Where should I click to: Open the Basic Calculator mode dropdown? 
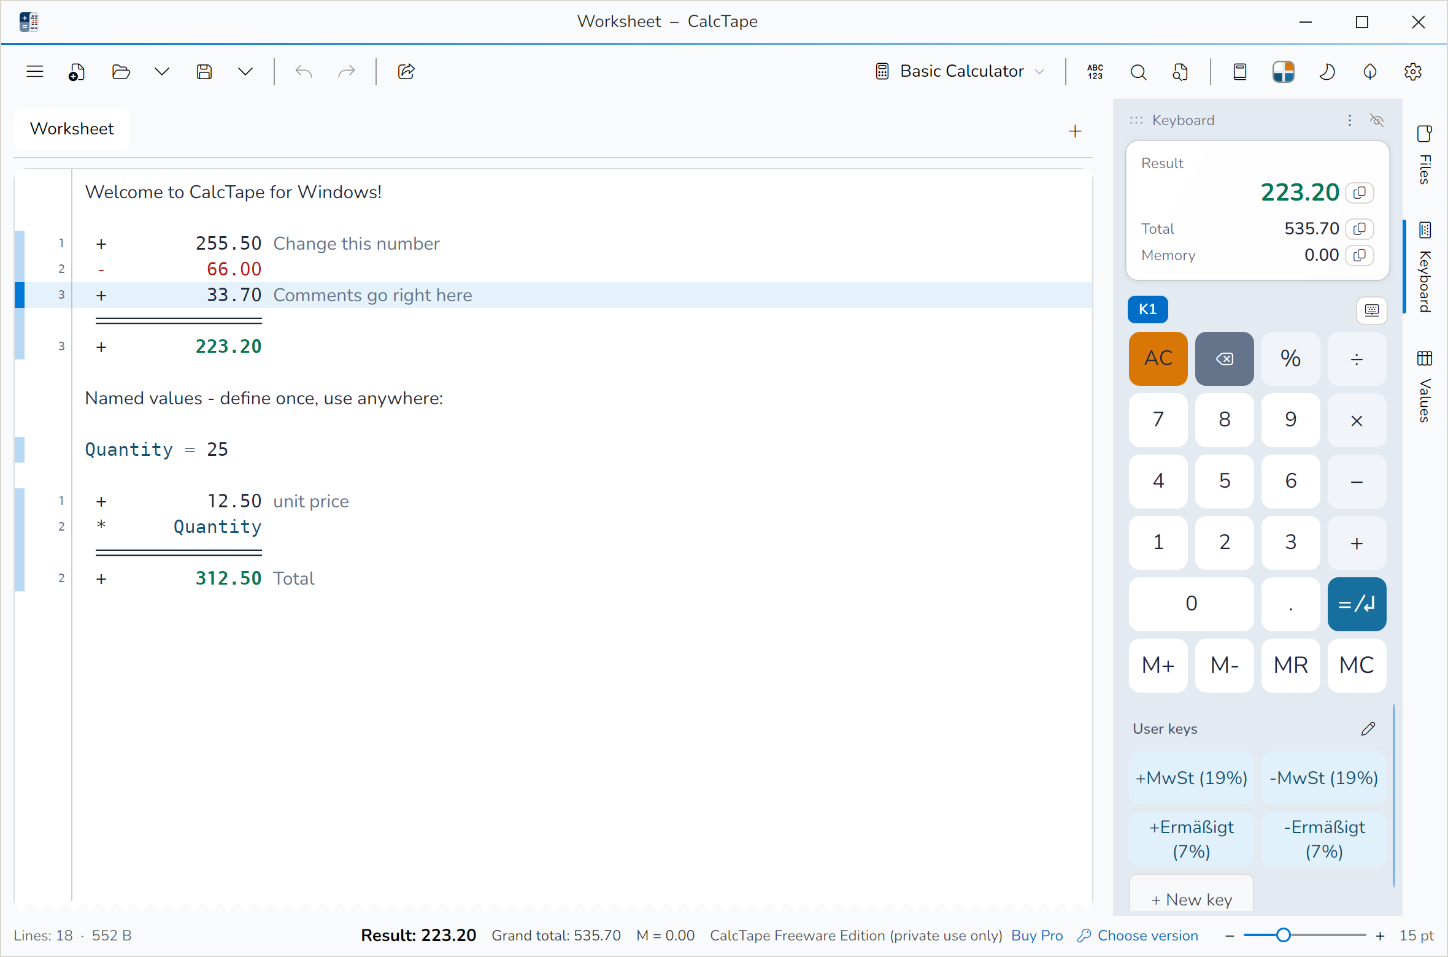point(960,72)
